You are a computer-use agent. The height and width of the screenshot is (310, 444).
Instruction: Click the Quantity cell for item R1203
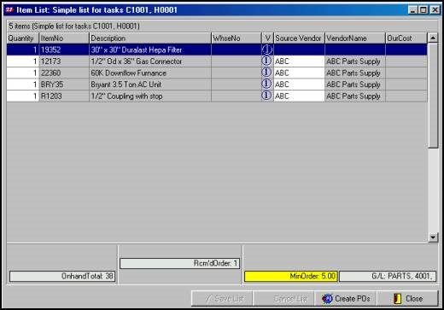(23, 96)
